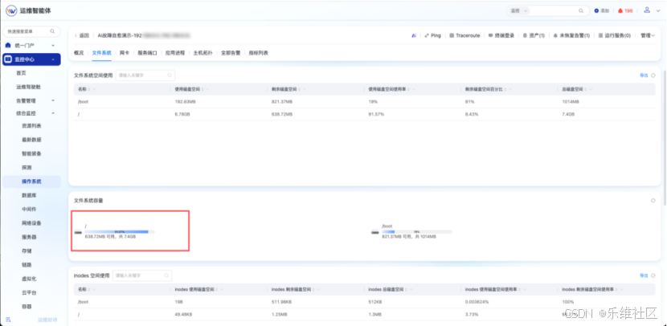Select the 文件系统 tab

click(x=102, y=53)
